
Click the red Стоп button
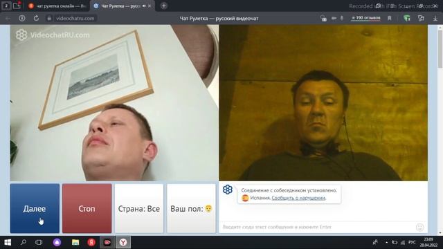[x=87, y=208]
